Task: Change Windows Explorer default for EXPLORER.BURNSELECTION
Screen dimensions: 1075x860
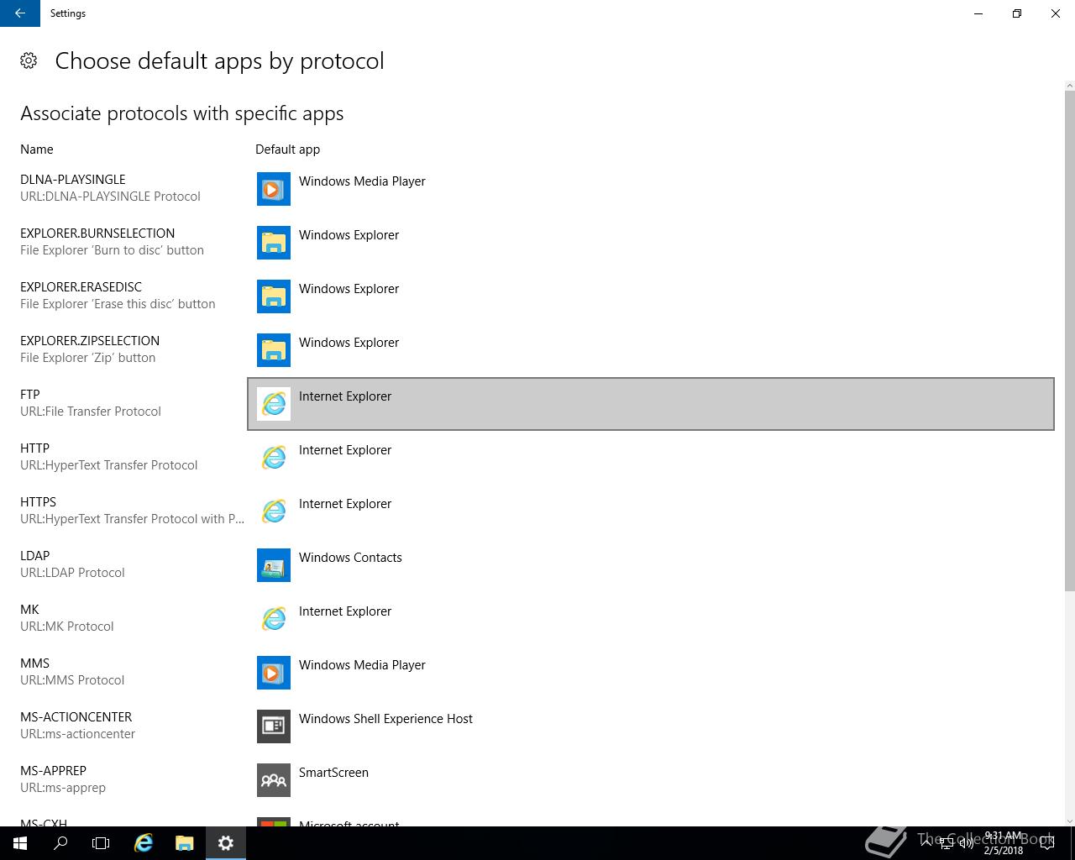Action: point(651,243)
